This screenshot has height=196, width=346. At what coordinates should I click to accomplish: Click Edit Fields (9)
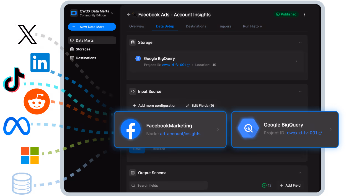coord(200,106)
